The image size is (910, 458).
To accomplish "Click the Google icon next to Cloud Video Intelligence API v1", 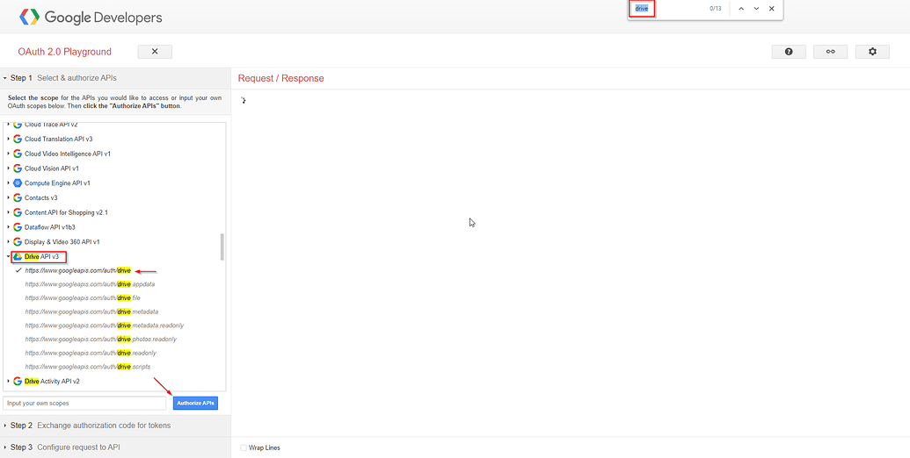I will (x=18, y=154).
